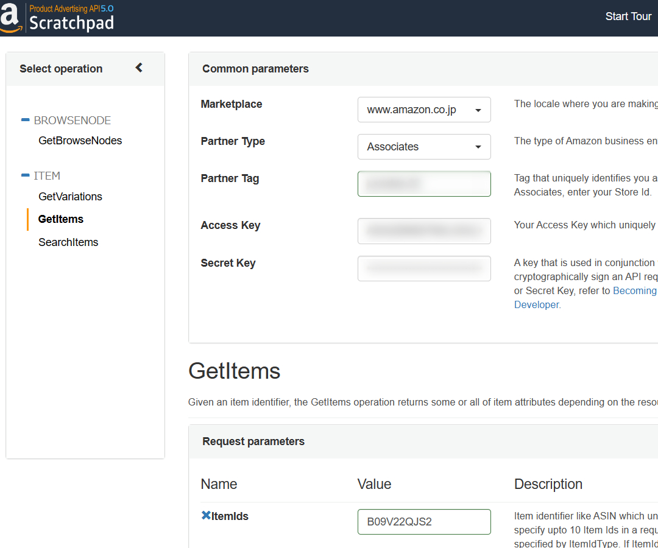Focus the Access Key input field

tap(424, 231)
